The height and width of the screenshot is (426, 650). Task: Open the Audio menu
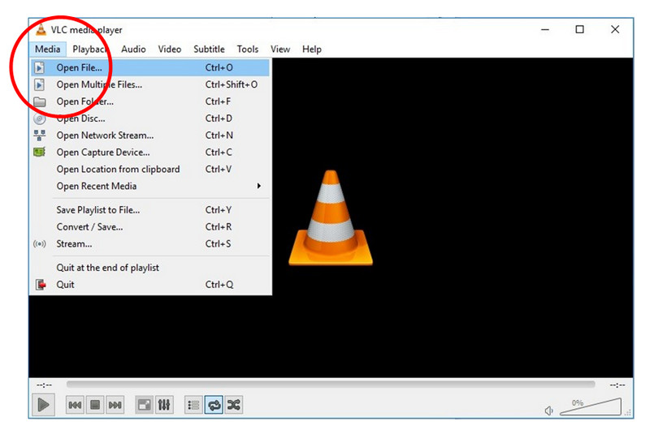click(133, 49)
